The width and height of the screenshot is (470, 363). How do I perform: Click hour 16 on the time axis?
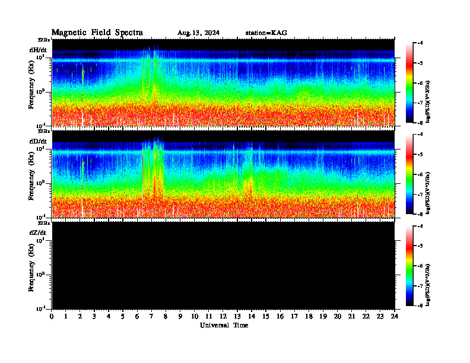(x=280, y=317)
